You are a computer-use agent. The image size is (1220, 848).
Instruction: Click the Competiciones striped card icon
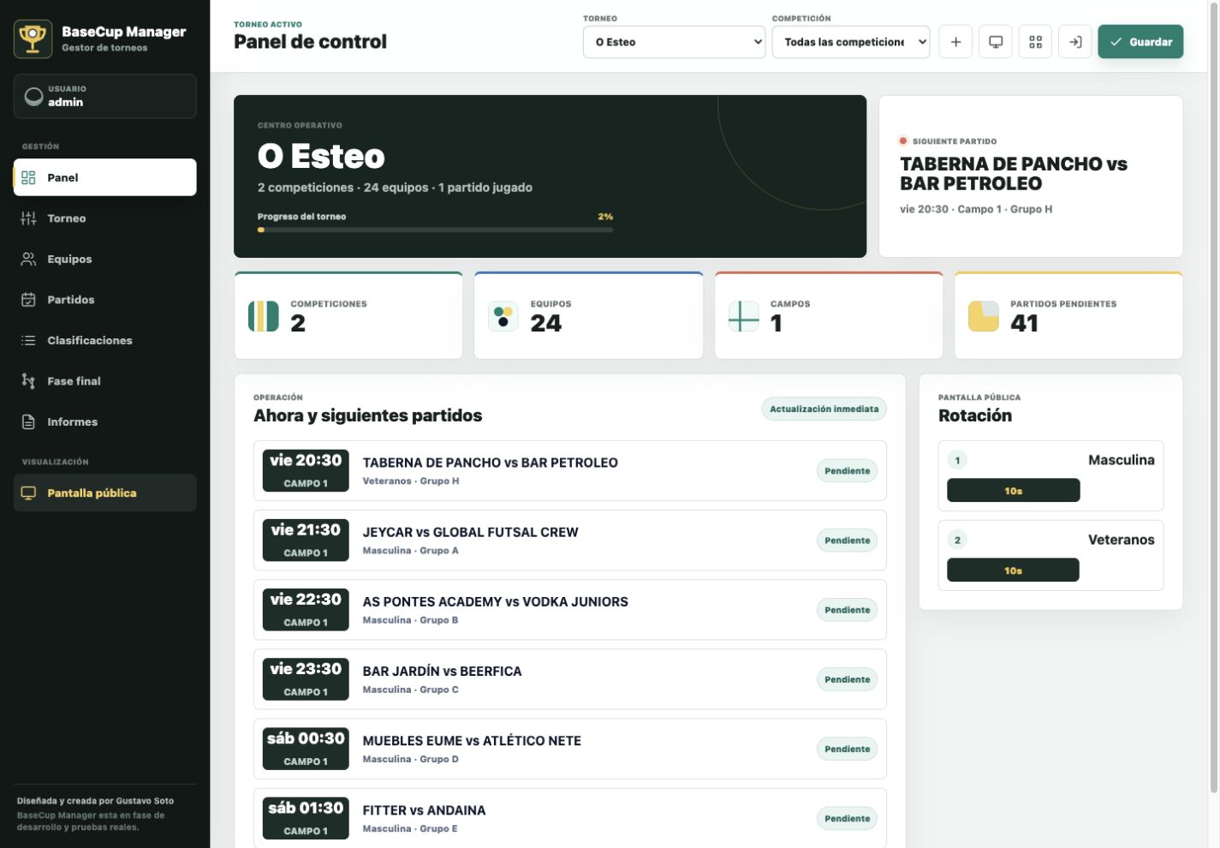(x=264, y=316)
